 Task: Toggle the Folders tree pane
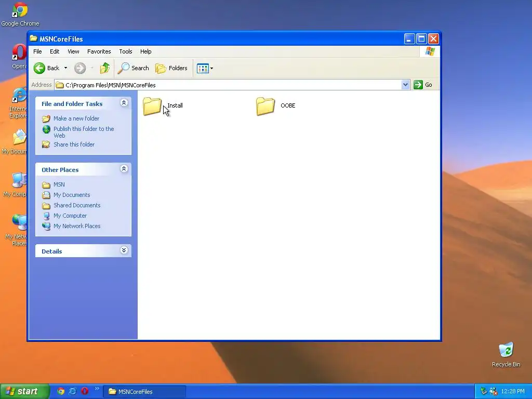[171, 68]
